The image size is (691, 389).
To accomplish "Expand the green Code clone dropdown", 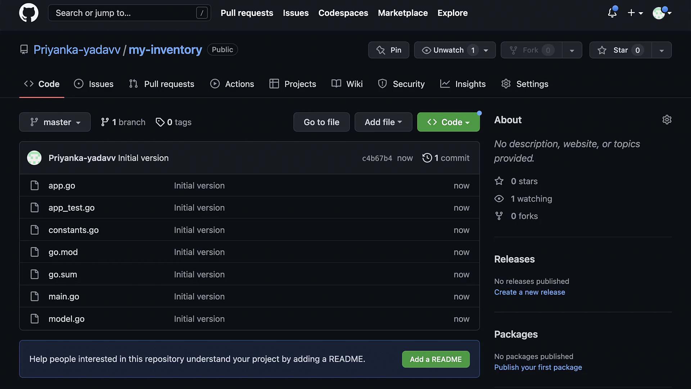I will [448, 122].
